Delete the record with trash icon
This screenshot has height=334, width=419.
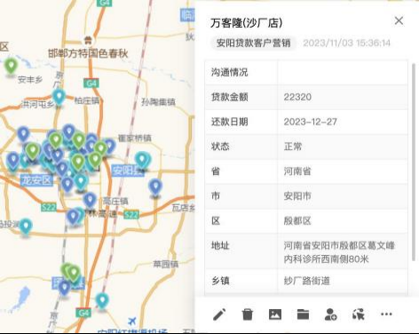coord(247,314)
